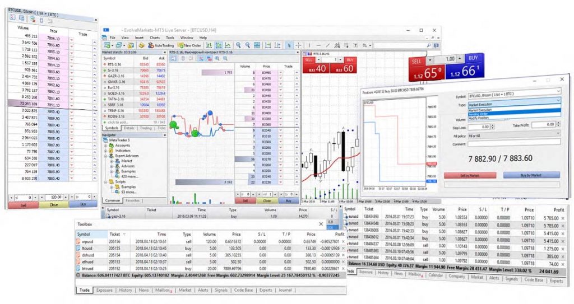Click the Navigator coin-stack toolbar icon

[x=141, y=45]
